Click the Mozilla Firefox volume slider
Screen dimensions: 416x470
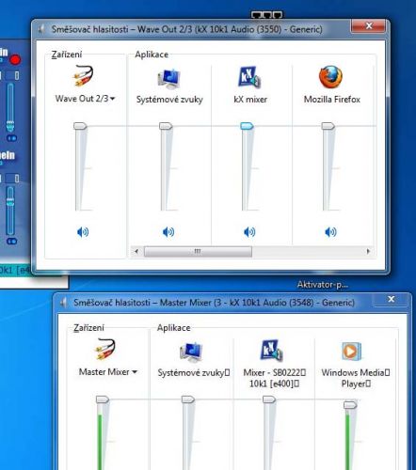pos(328,126)
